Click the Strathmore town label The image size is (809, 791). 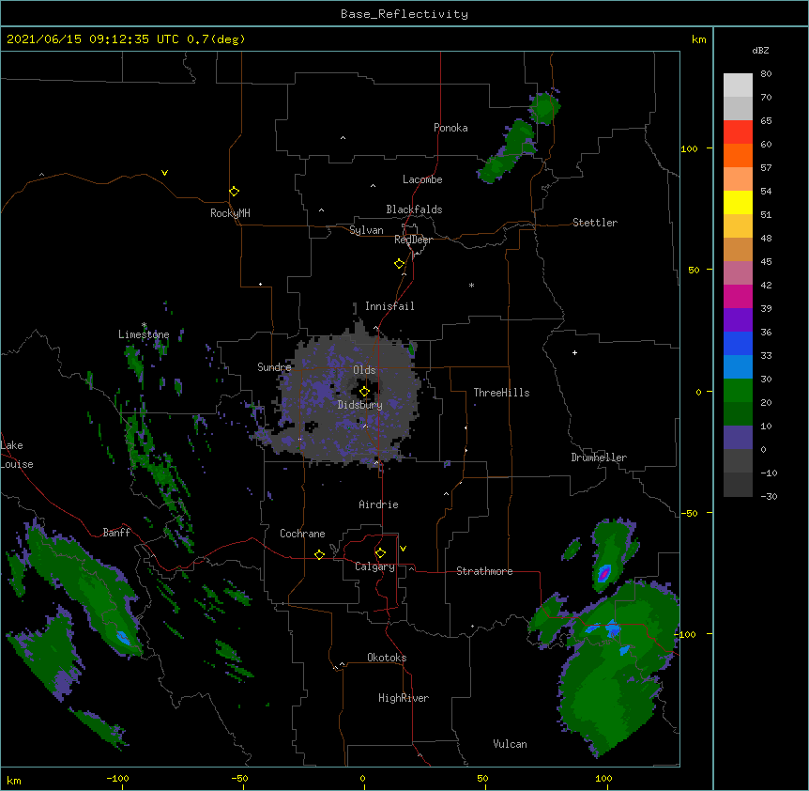(x=484, y=571)
